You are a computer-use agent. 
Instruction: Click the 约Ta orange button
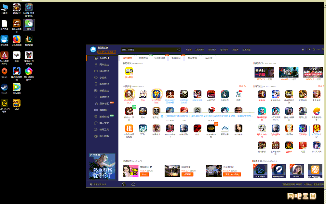144,175
